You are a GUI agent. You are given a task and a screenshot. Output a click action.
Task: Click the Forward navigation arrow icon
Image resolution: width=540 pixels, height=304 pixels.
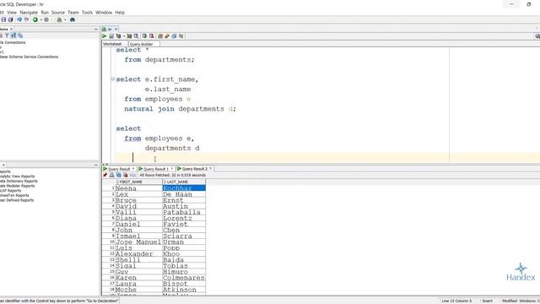point(26,19)
